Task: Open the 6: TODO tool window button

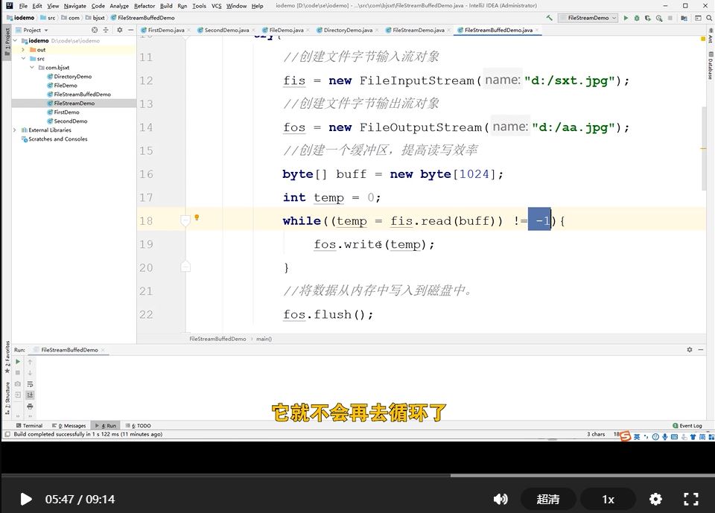Action: point(139,425)
